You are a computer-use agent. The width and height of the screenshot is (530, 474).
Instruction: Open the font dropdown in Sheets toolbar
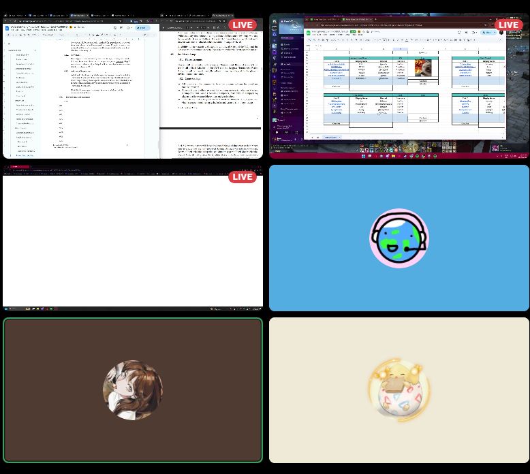[x=370, y=40]
